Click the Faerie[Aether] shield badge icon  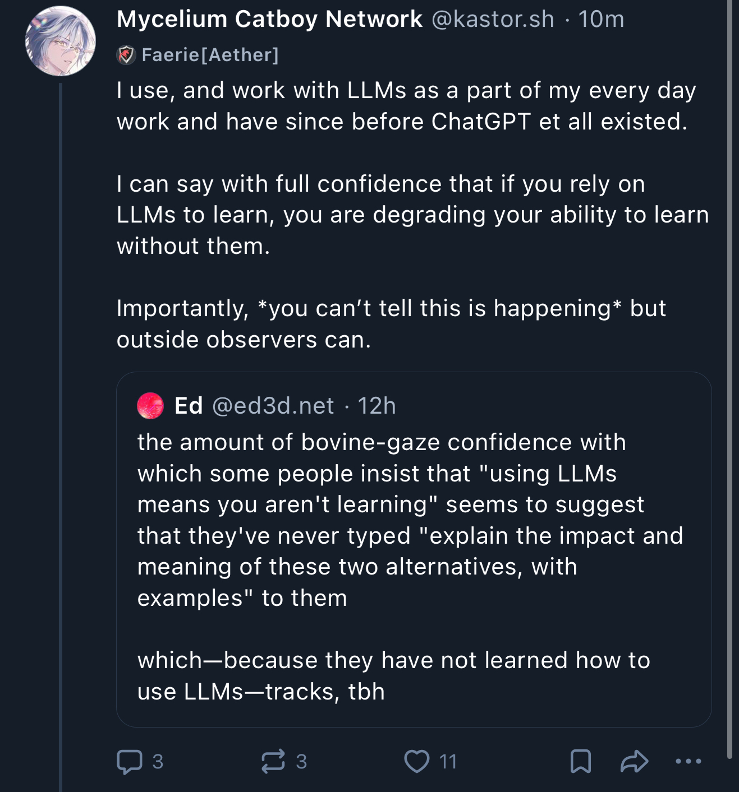pyautogui.click(x=126, y=55)
